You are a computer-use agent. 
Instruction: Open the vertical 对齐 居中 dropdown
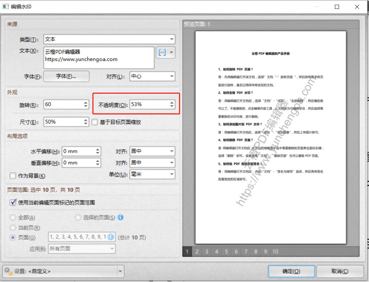tap(152, 162)
